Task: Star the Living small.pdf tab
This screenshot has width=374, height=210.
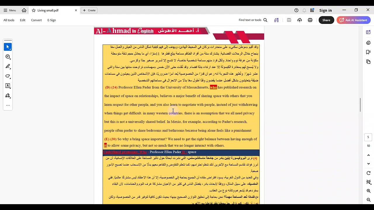Action: click(x=34, y=10)
